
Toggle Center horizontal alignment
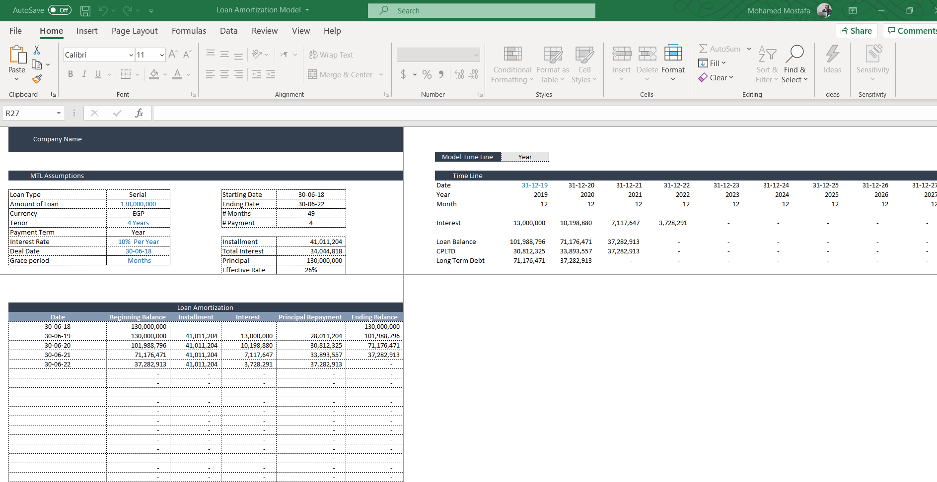[224, 74]
